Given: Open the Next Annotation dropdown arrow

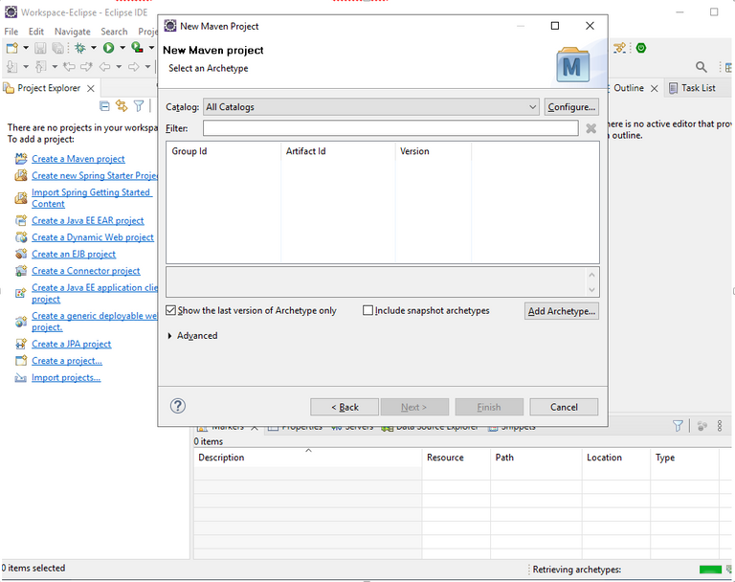Looking at the screenshot, I should 26,67.
